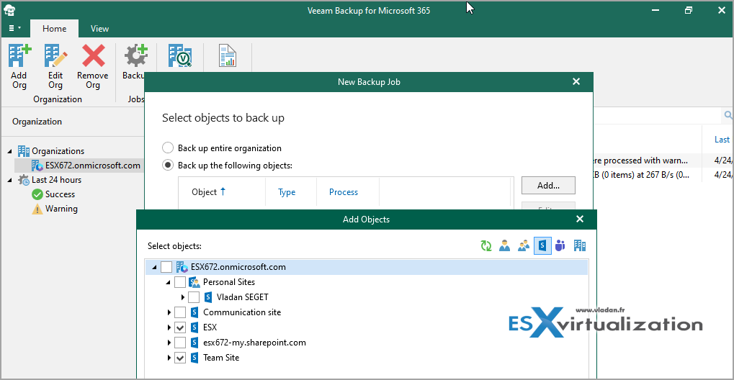Expand the Team Site node
The width and height of the screenshot is (734, 380).
pos(169,358)
